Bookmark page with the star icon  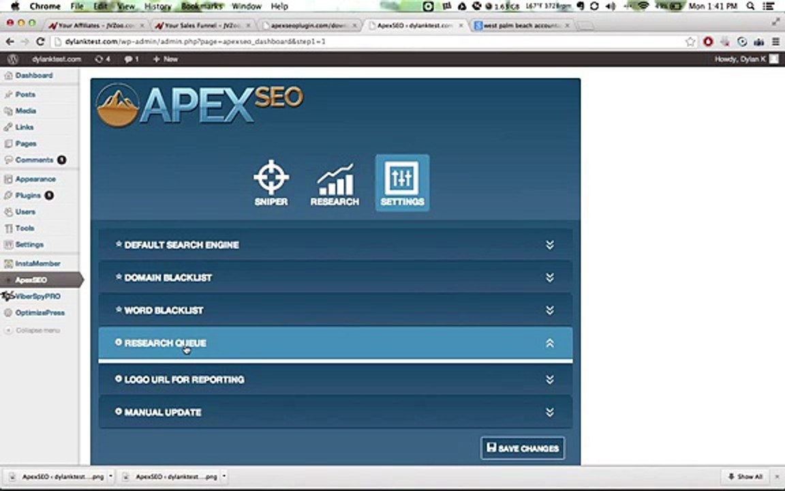coord(690,42)
